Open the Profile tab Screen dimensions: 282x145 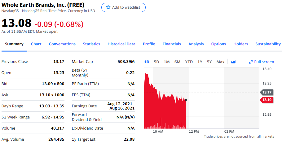pos(149,44)
